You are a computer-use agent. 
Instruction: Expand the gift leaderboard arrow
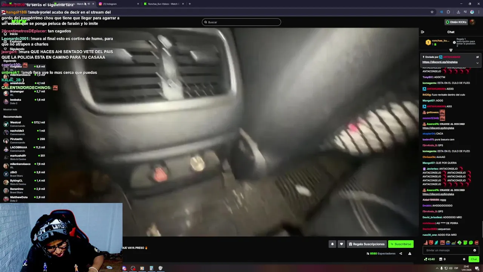coord(451,50)
